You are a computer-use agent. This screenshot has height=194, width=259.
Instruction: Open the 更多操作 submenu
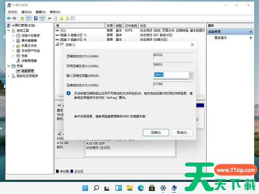(x=230, y=38)
